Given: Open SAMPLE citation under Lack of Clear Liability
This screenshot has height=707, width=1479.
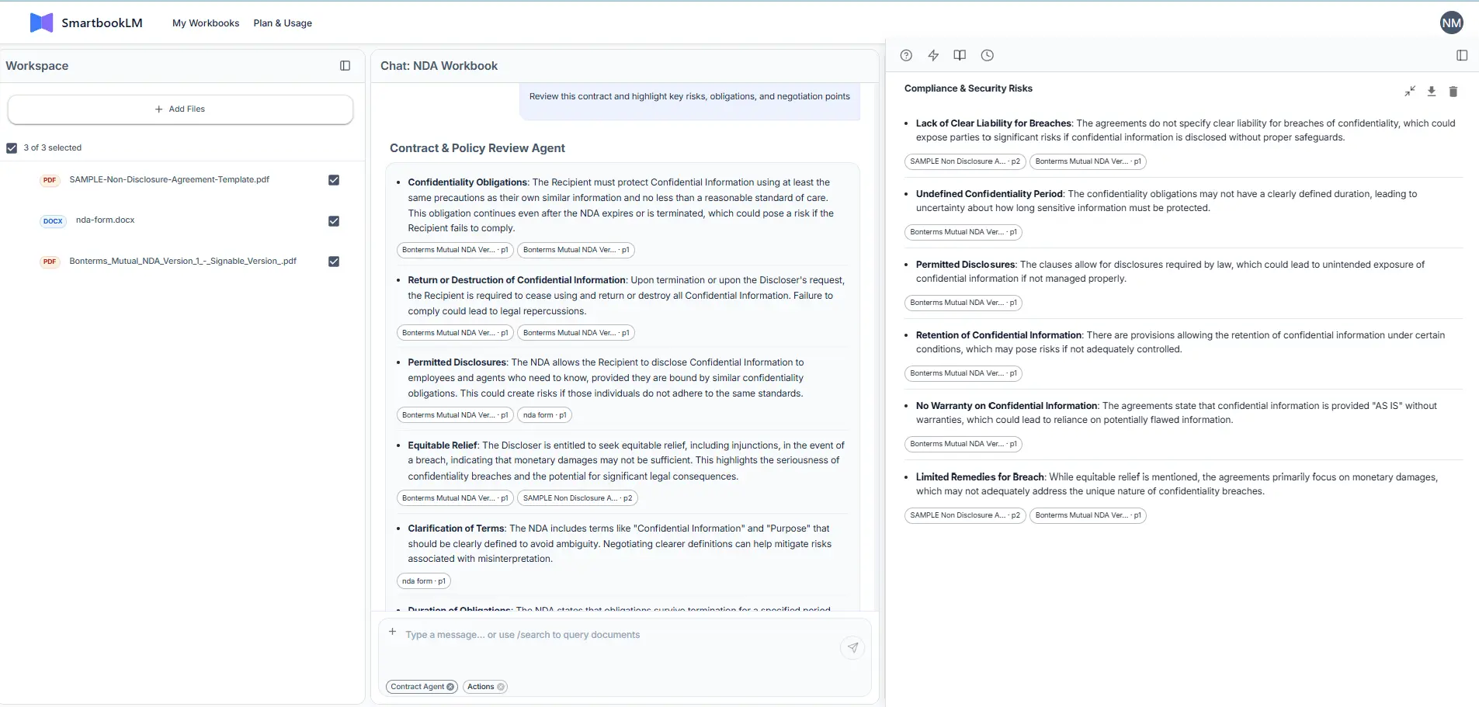Looking at the screenshot, I should click(x=965, y=161).
